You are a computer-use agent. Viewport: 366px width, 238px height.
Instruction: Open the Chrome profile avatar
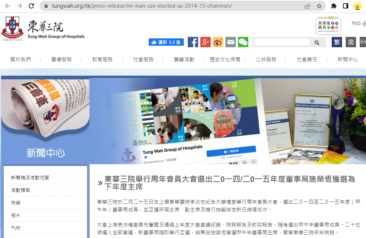point(358,6)
